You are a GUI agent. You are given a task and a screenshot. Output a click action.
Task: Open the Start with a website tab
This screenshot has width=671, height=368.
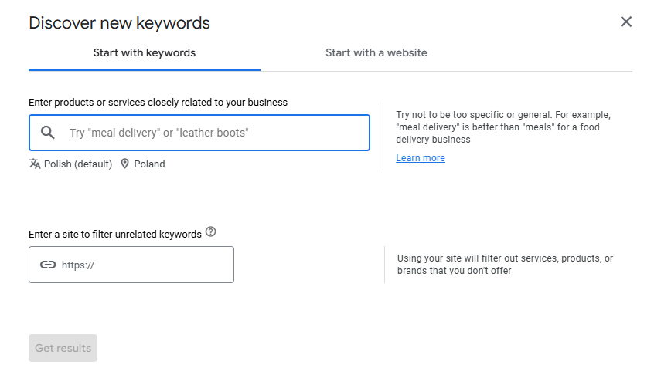coord(376,53)
